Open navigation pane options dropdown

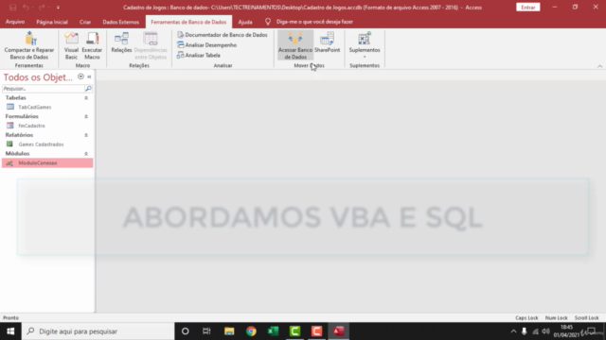click(80, 76)
